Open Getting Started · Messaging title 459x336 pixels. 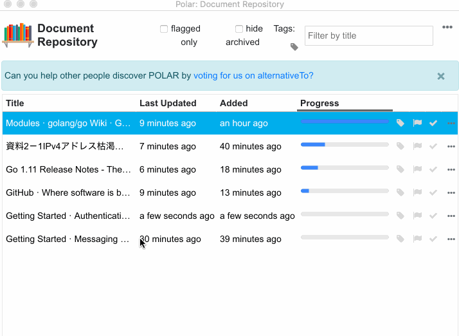(67, 239)
